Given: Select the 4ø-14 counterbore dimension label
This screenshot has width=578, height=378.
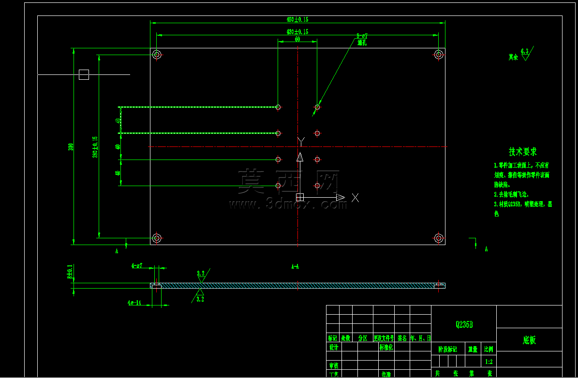Looking at the screenshot, I should (x=134, y=303).
